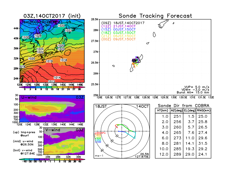Click the "VDW= -3.0 m/s" descent rate text
Image resolution: width=225 pixels, height=174 pixels.
click(x=195, y=90)
